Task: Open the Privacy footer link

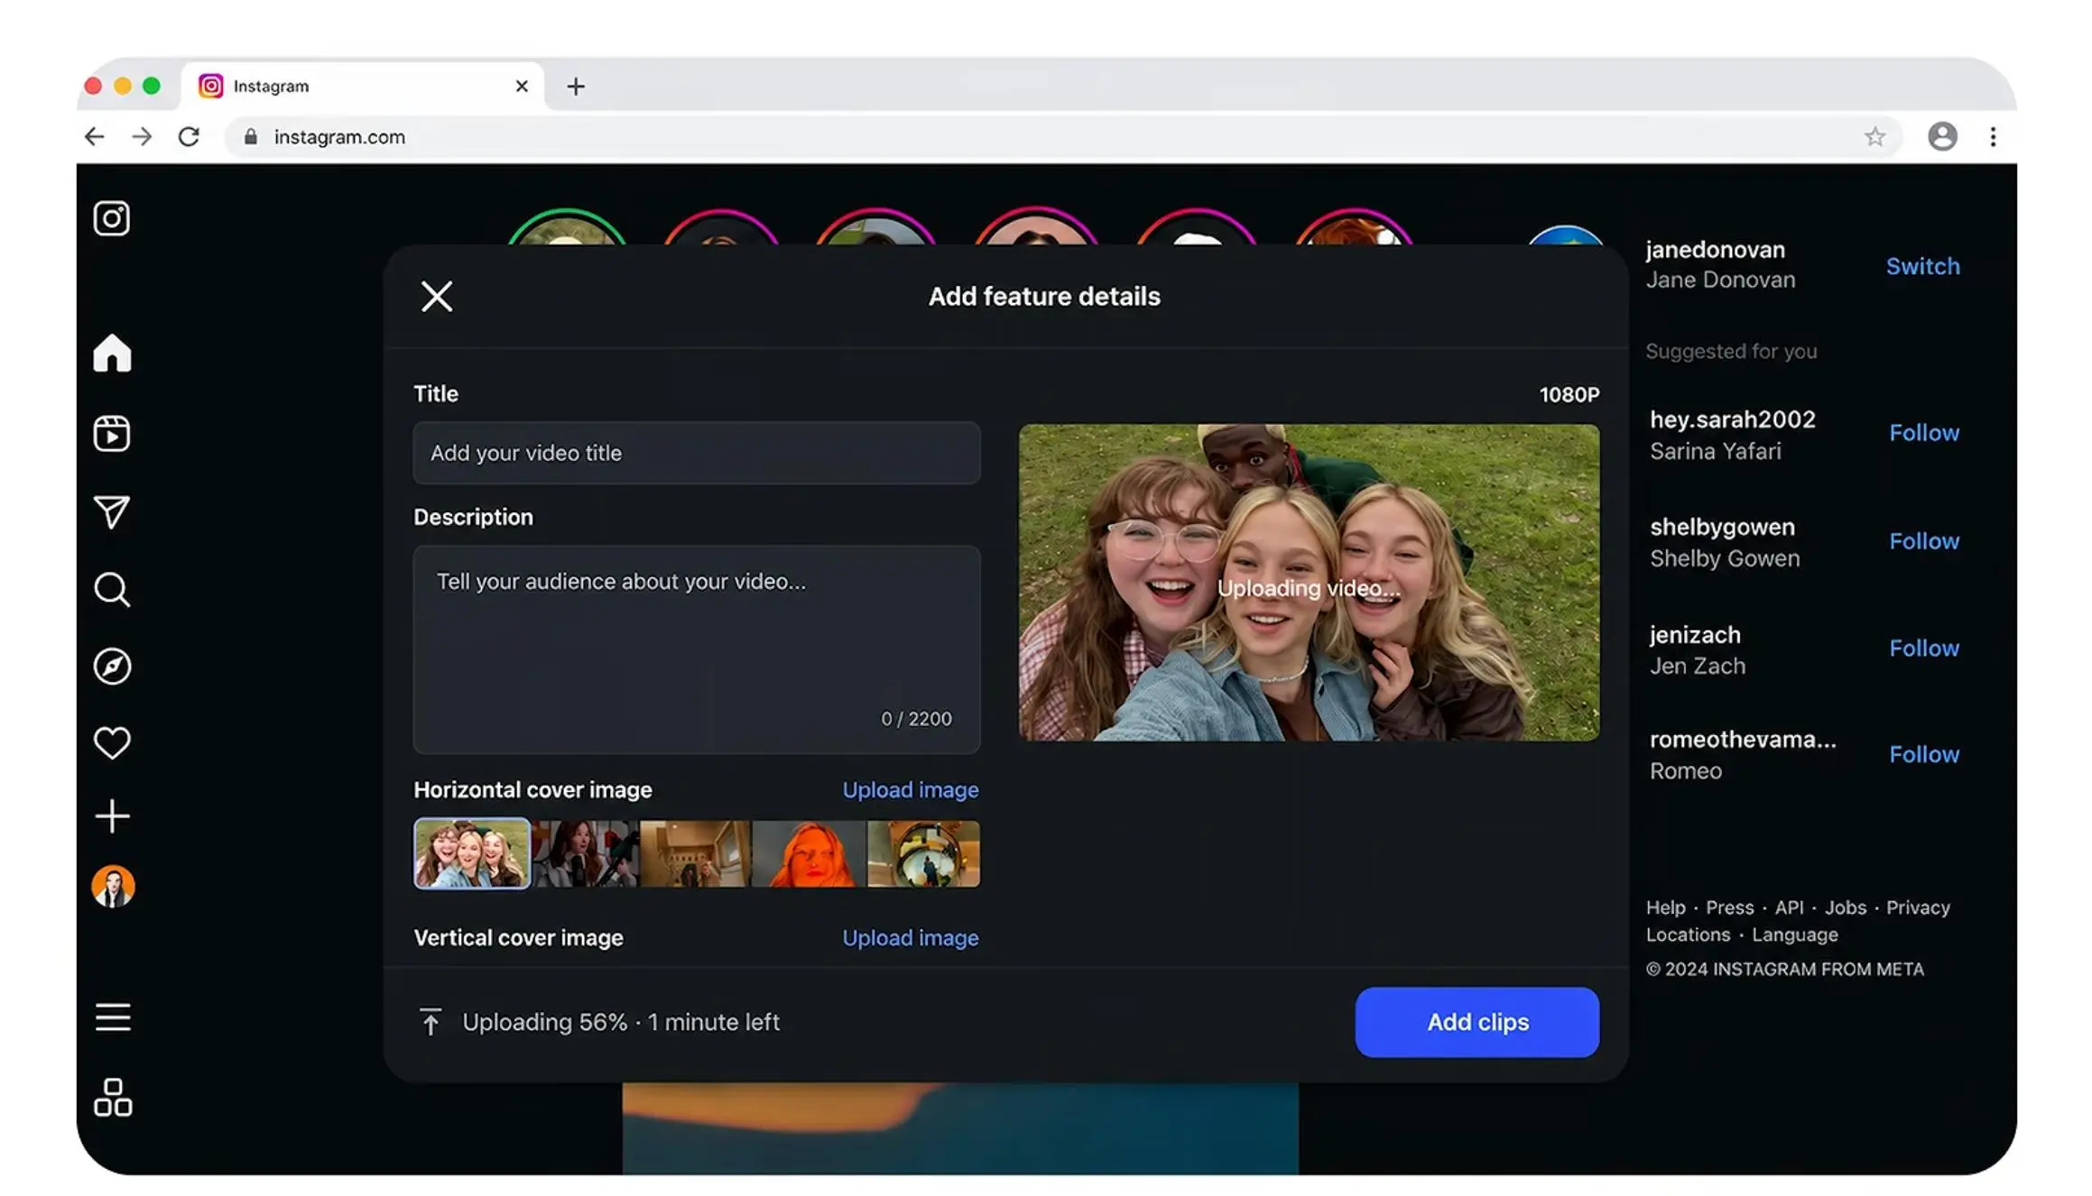Action: [x=1918, y=907]
